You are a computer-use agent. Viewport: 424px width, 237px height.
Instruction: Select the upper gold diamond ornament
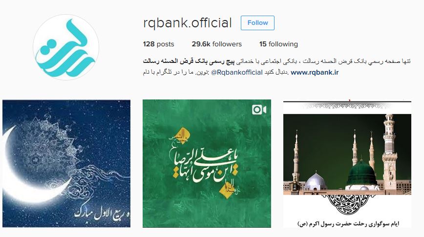click(x=183, y=134)
